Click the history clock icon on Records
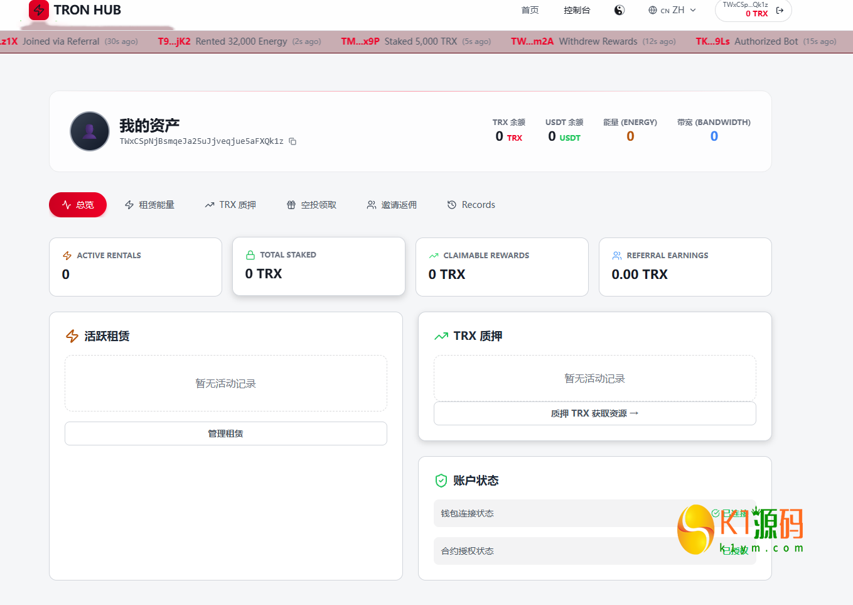 [452, 205]
